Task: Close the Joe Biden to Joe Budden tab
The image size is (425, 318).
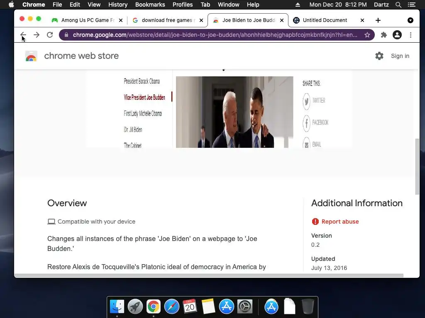Action: pyautogui.click(x=282, y=20)
